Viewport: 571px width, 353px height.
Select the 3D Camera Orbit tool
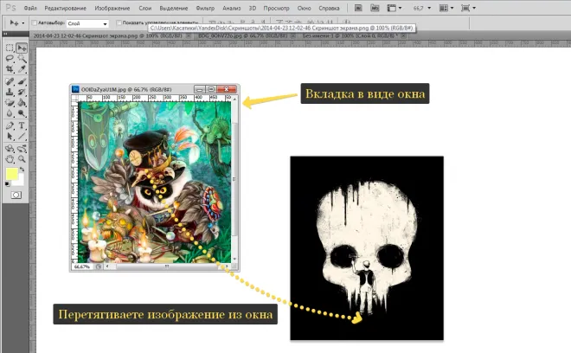point(22,149)
